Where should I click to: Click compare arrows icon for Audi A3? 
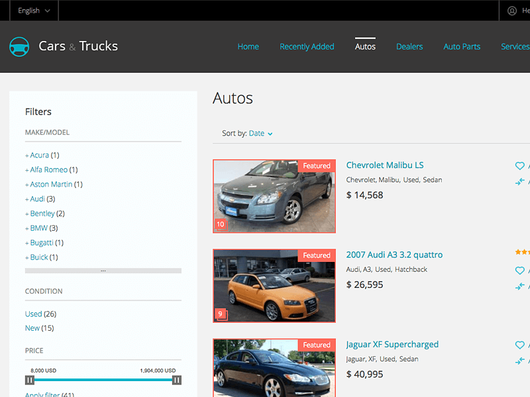pos(519,287)
